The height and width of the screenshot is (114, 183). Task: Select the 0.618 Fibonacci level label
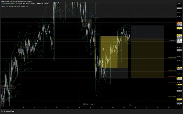click(x=172, y=57)
